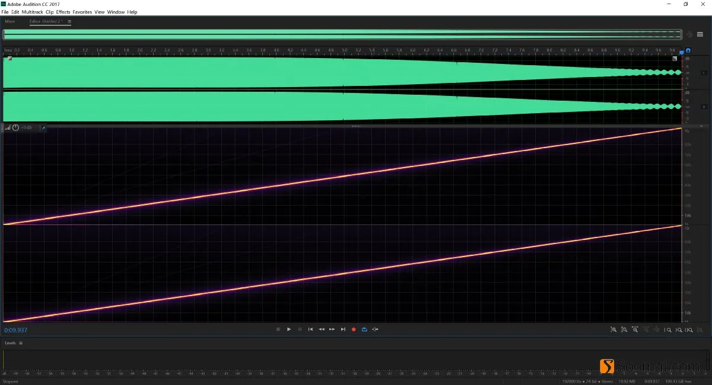Open the Multitrack menu
This screenshot has height=385, width=712.
point(33,12)
